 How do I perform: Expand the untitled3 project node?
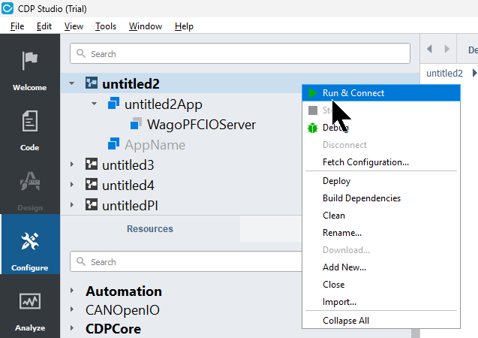tap(71, 164)
